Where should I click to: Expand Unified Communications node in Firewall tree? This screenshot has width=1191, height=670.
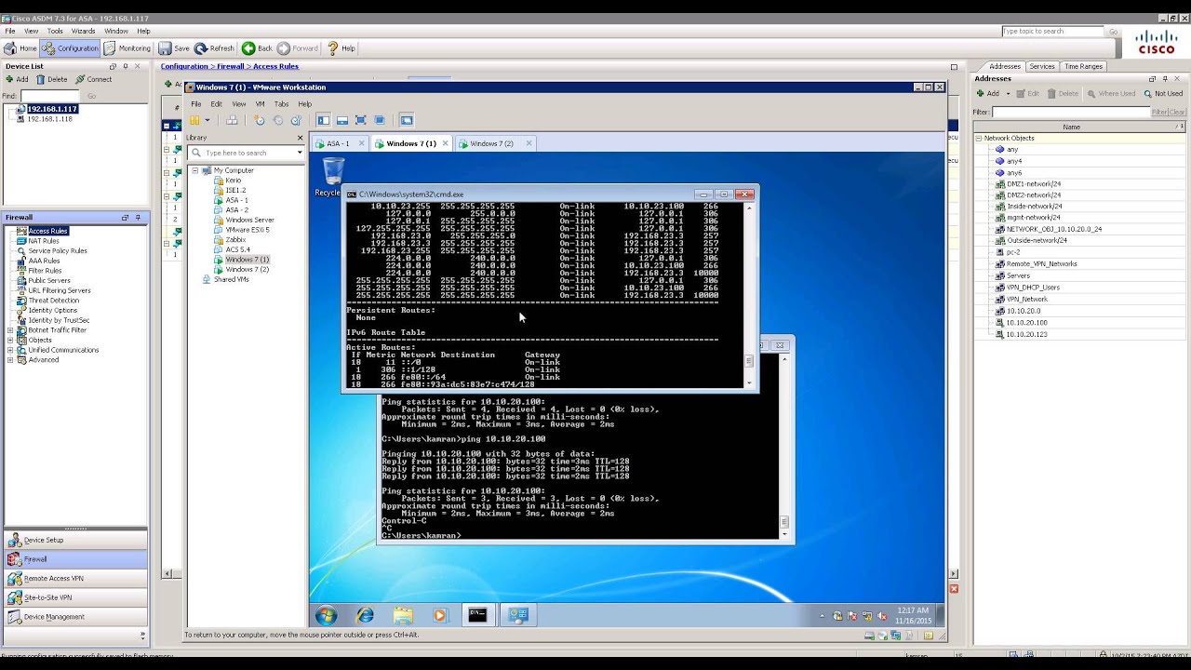(x=10, y=350)
